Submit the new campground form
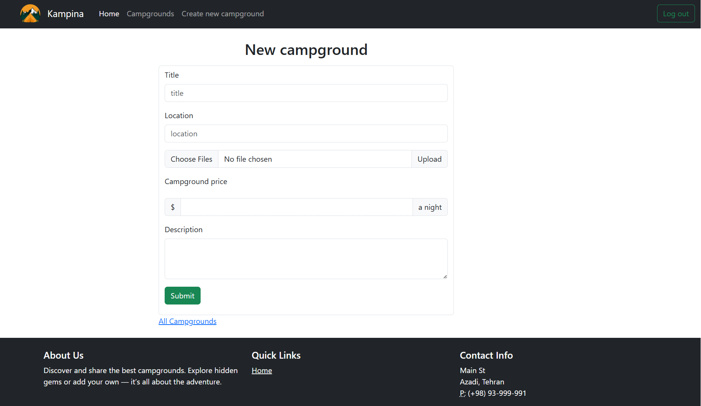The height and width of the screenshot is (406, 701). [182, 296]
